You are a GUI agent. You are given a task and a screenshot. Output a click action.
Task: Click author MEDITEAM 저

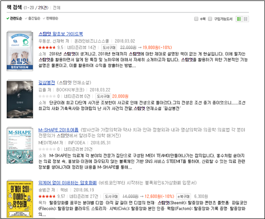pyautogui.click(x=51, y=143)
